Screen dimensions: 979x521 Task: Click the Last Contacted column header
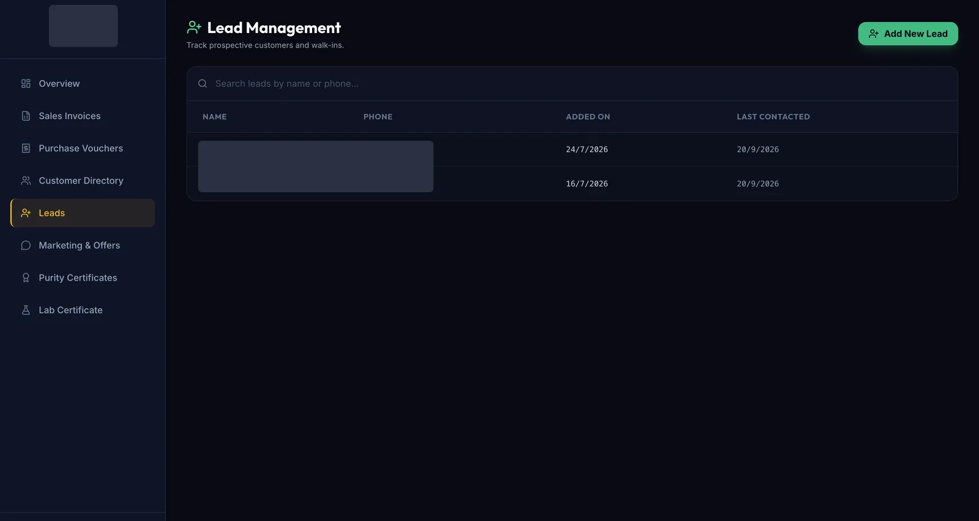(x=773, y=117)
